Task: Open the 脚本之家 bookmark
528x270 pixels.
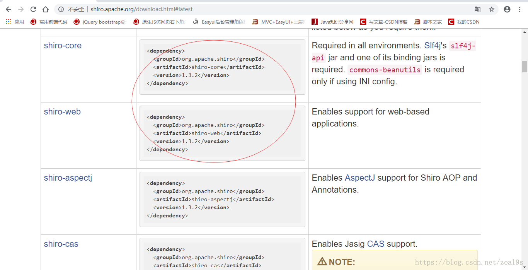Action: (x=428, y=22)
